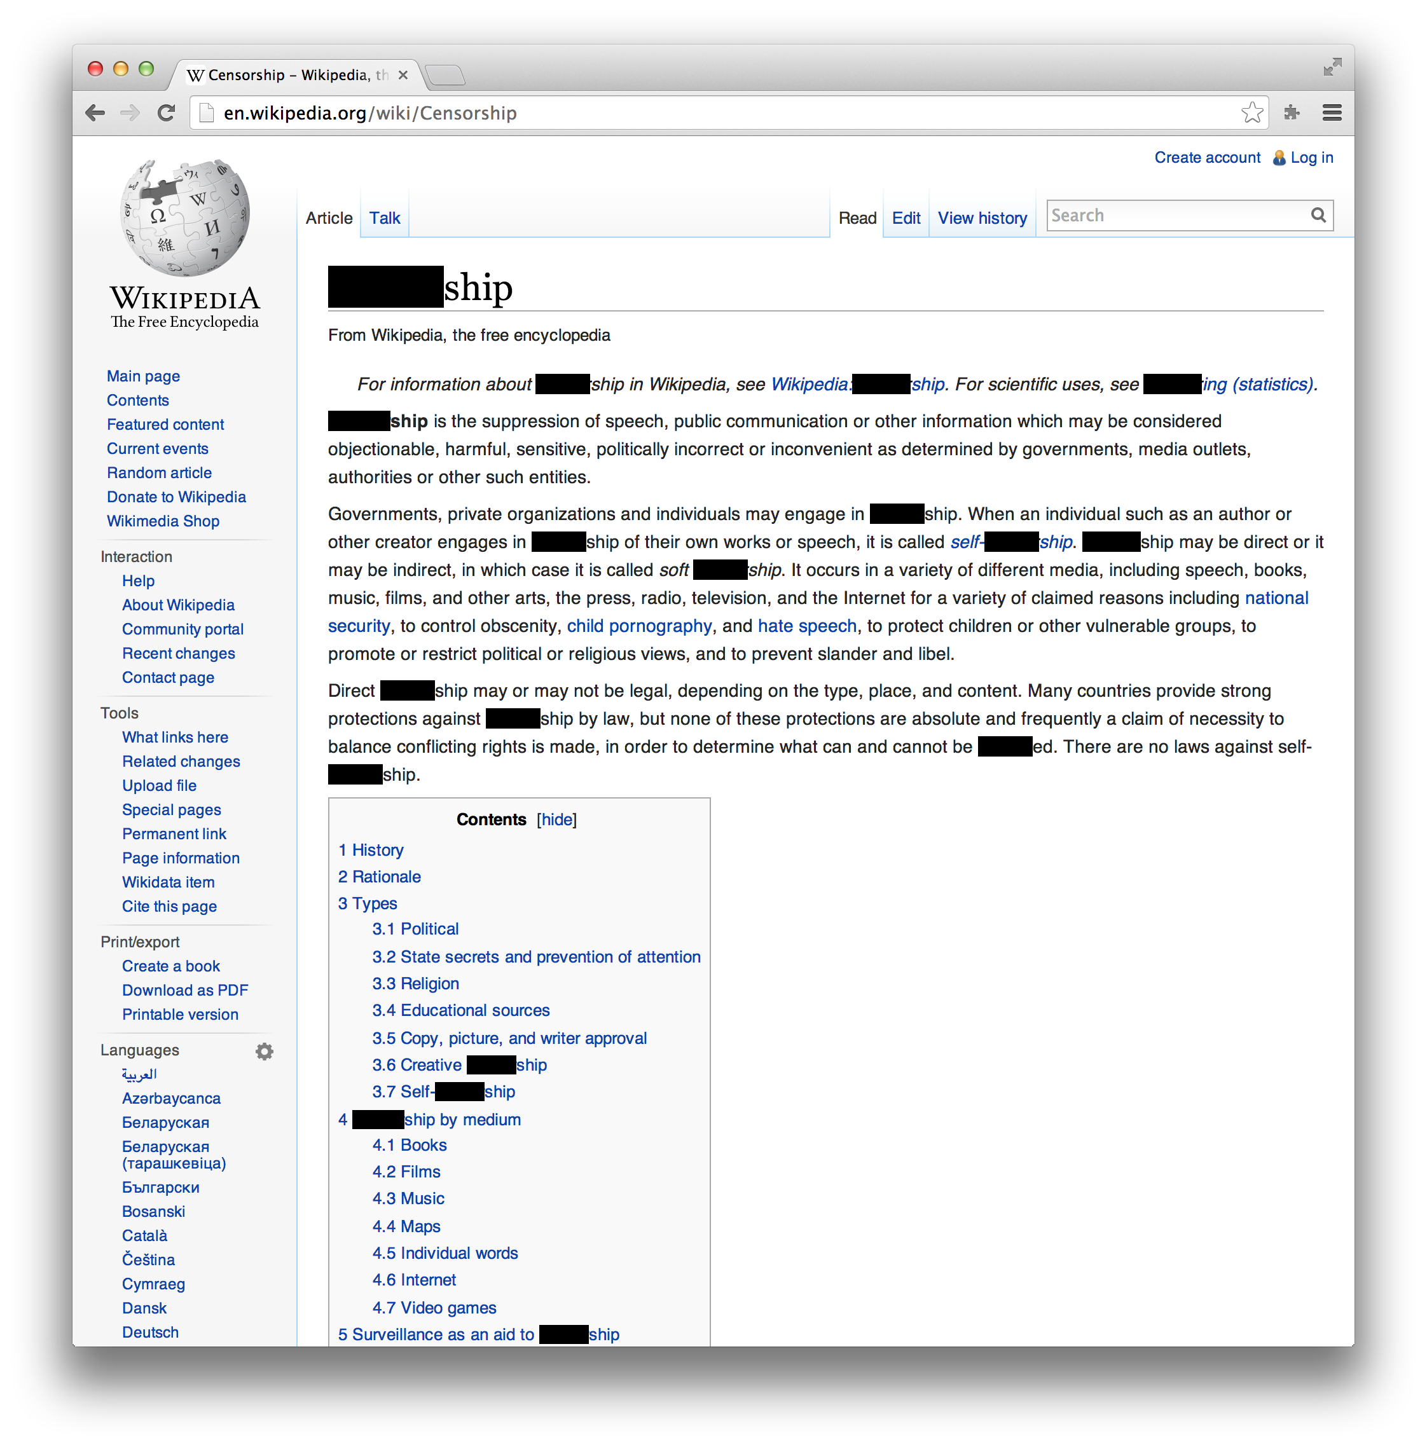Open the Chrome hamburger menu
Viewport: 1427px width, 1447px height.
point(1331,113)
